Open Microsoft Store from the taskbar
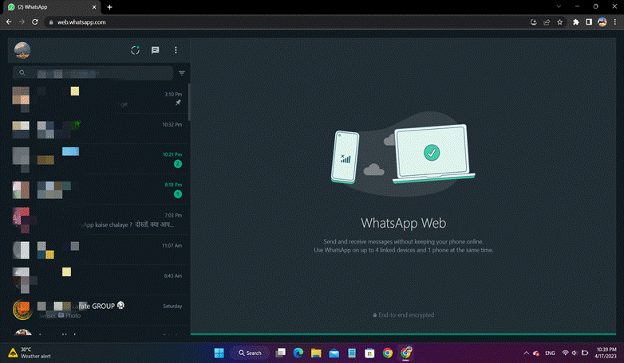 (369, 353)
